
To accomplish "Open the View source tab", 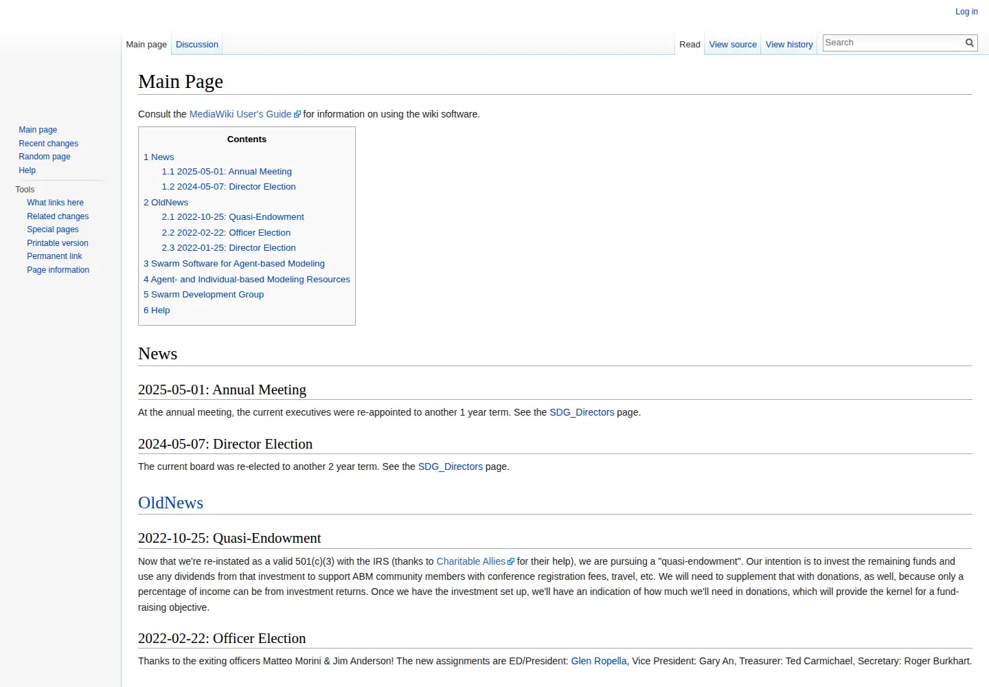I will pyautogui.click(x=733, y=45).
